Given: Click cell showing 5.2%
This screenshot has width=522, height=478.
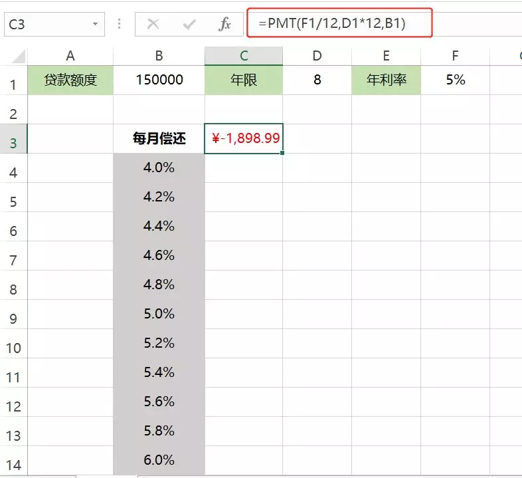Looking at the screenshot, I should coord(159,344).
